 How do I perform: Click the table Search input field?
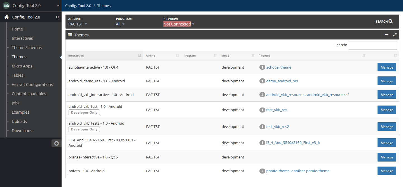click(x=373, y=45)
